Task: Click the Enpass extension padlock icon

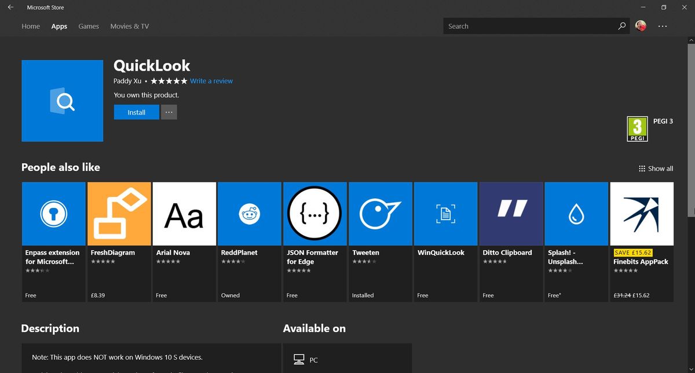Action: [53, 213]
